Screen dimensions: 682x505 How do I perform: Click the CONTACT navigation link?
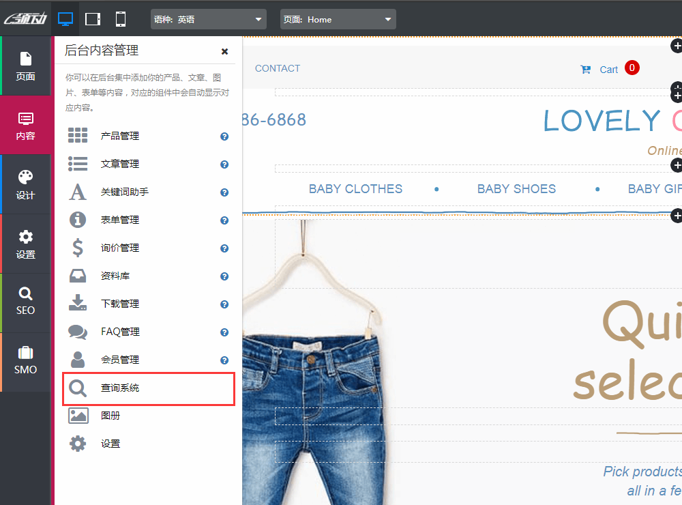tap(278, 68)
